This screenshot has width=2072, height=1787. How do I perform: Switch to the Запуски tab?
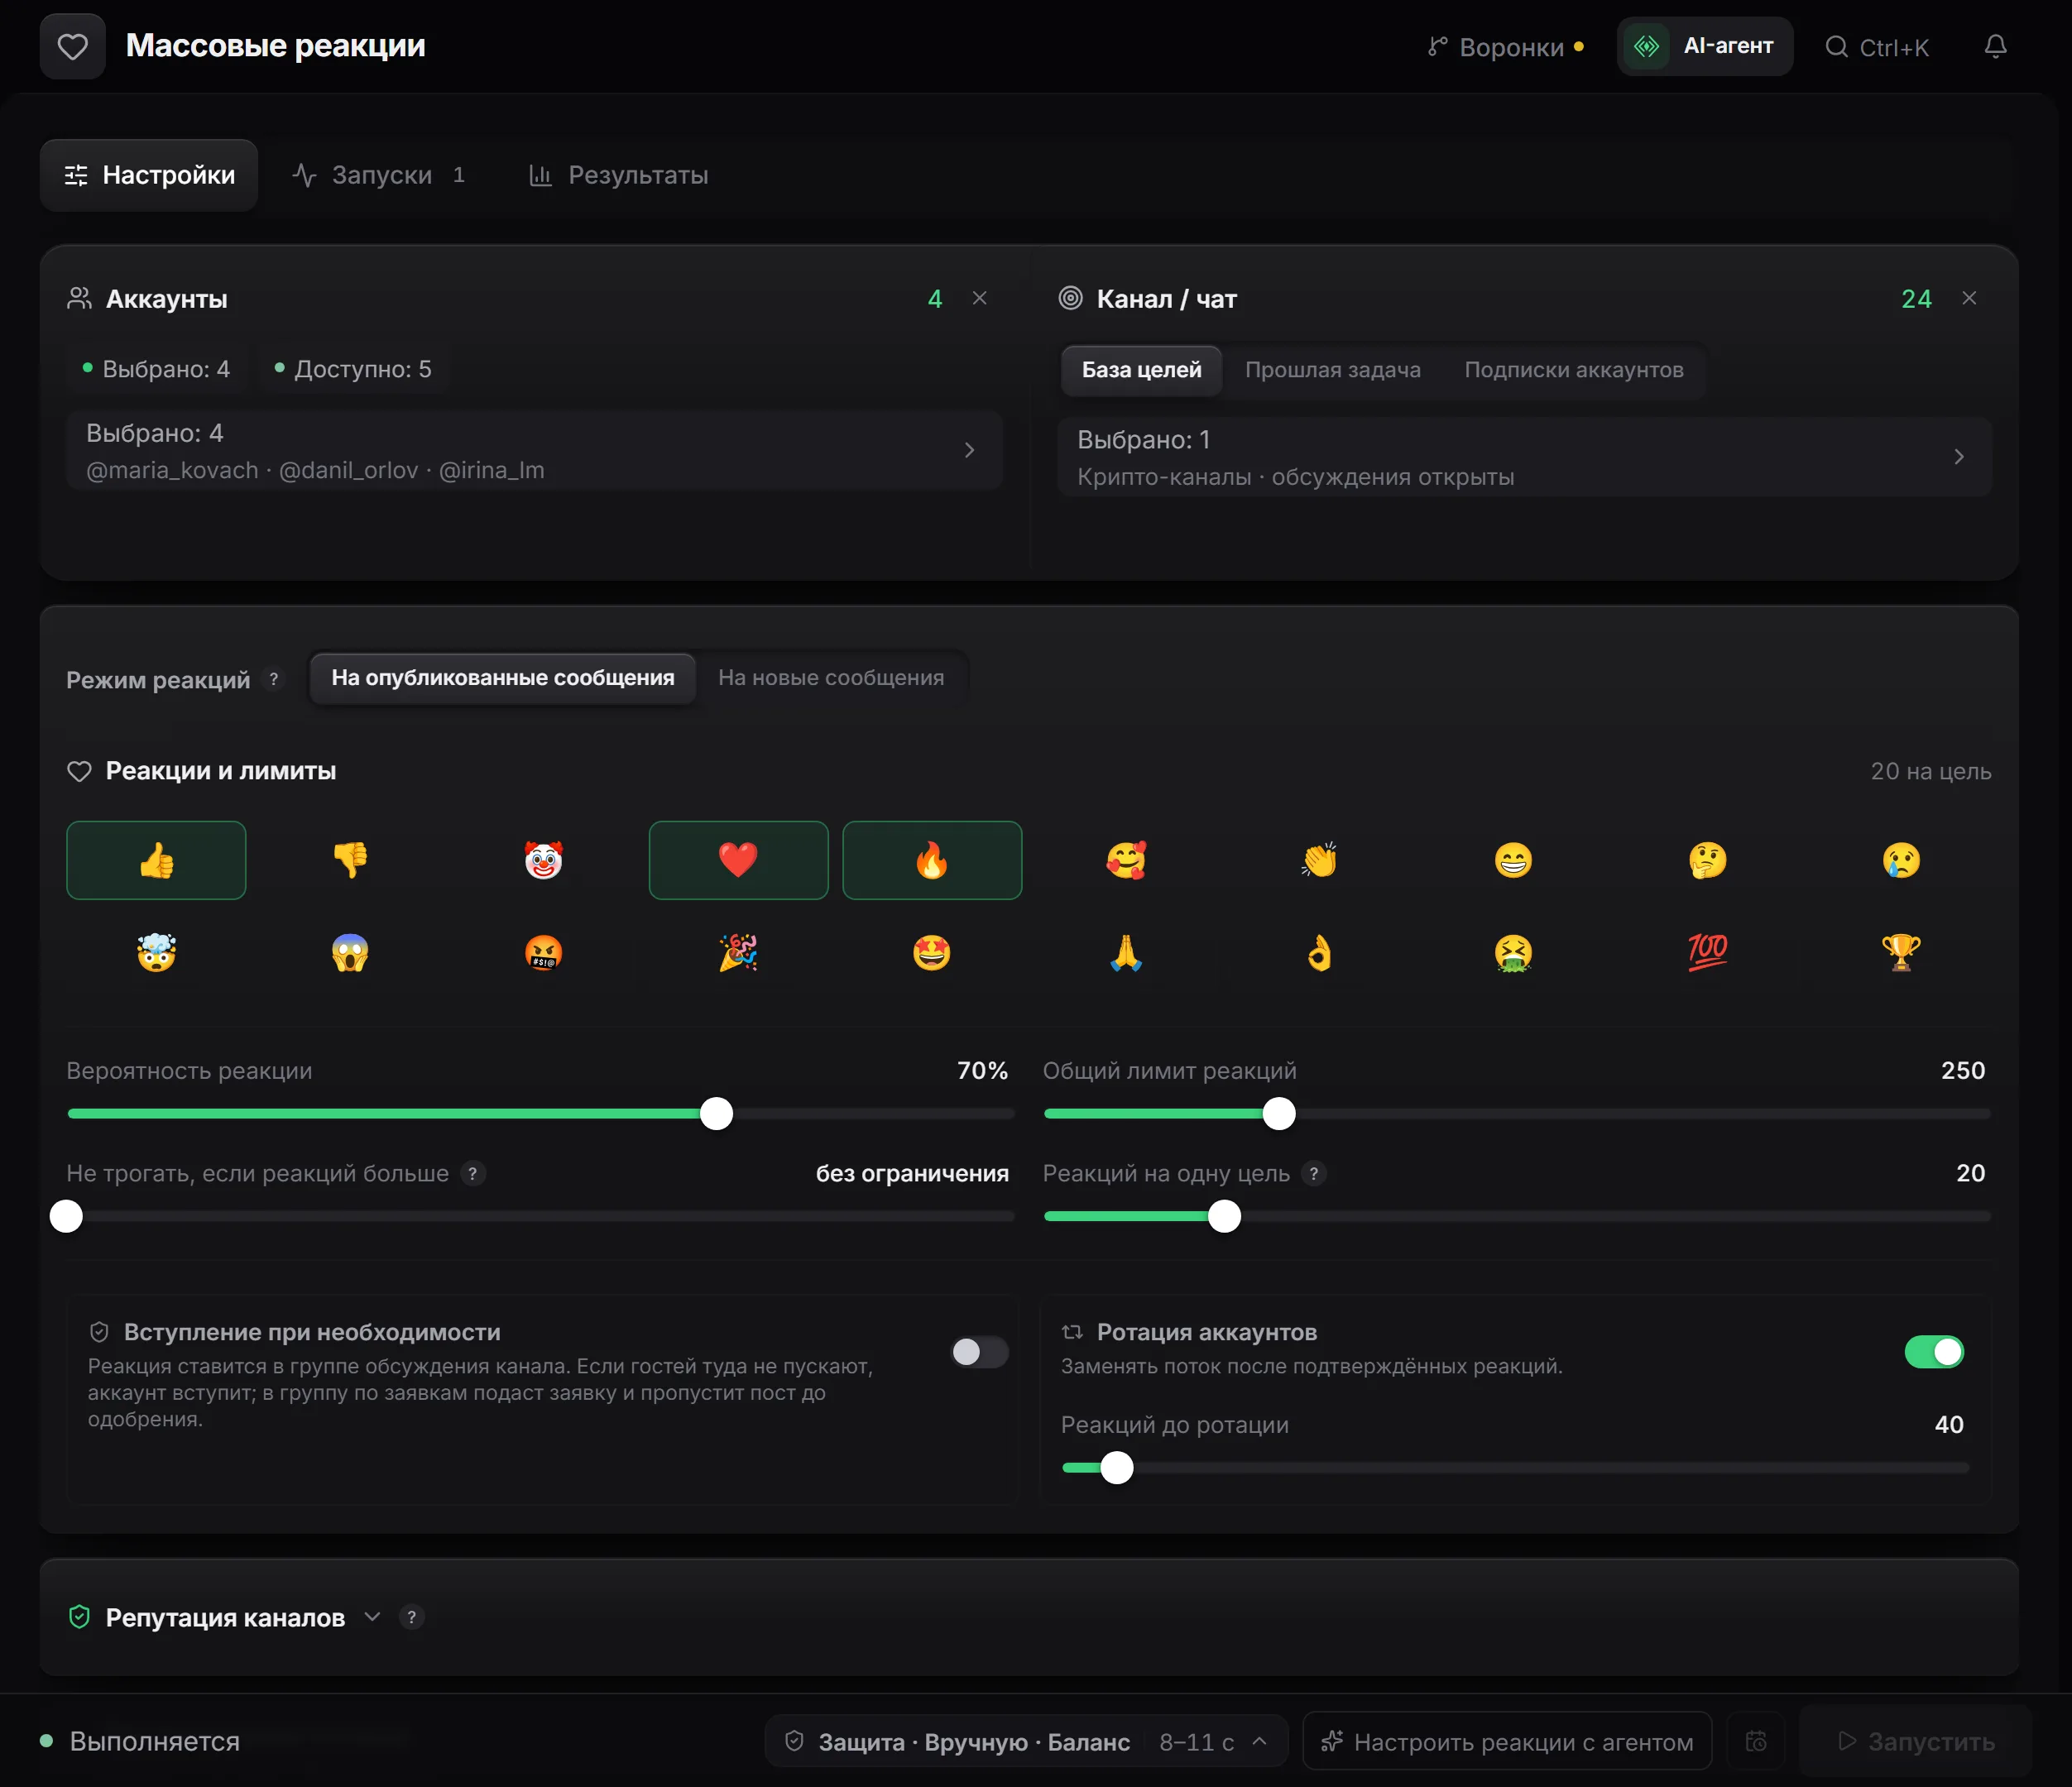click(x=379, y=175)
